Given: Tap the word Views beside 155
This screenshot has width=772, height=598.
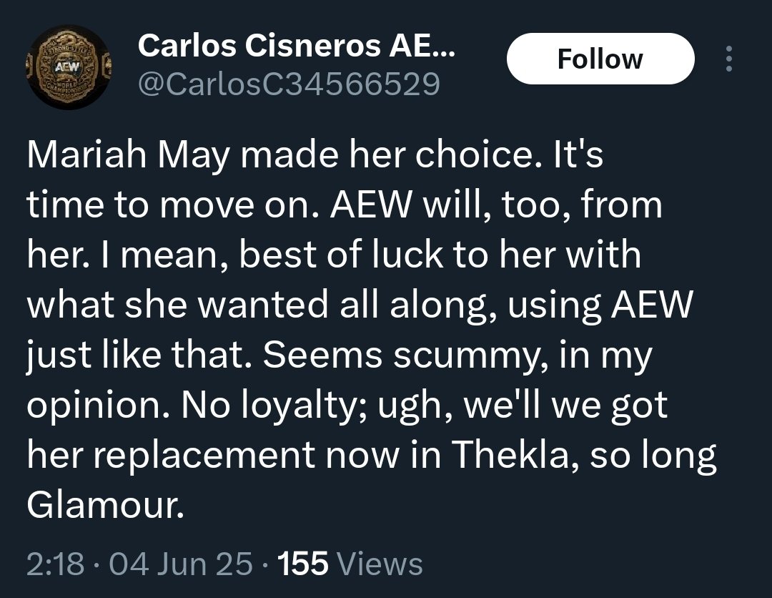Looking at the screenshot, I should pyautogui.click(x=379, y=564).
